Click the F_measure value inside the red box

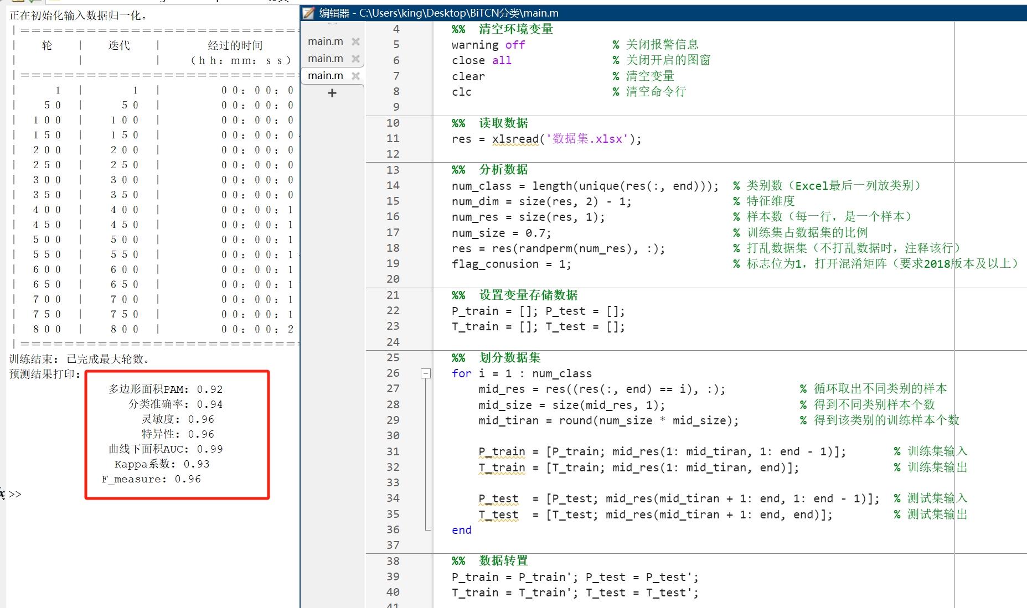pos(189,479)
